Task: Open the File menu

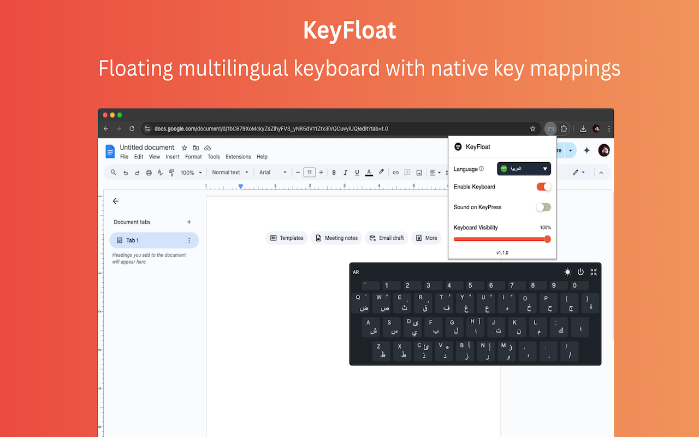Action: point(124,157)
